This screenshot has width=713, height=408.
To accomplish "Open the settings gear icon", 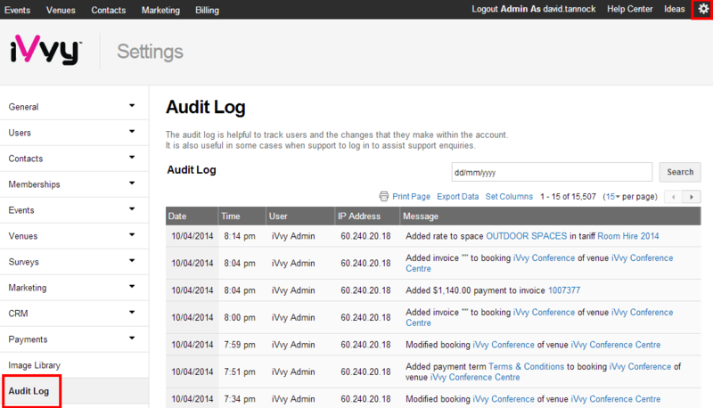I will (703, 10).
